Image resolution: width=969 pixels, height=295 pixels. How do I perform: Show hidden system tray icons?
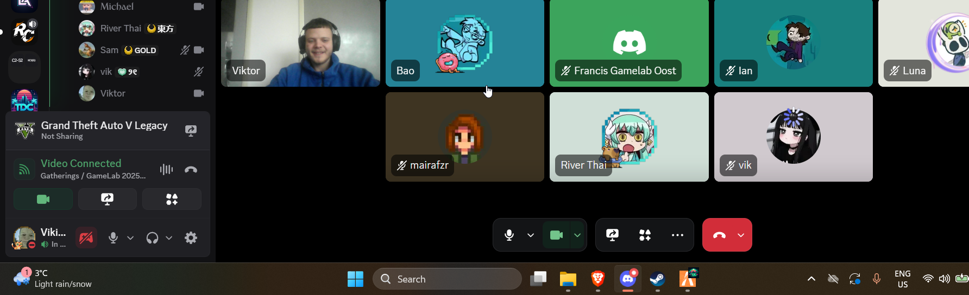811,279
